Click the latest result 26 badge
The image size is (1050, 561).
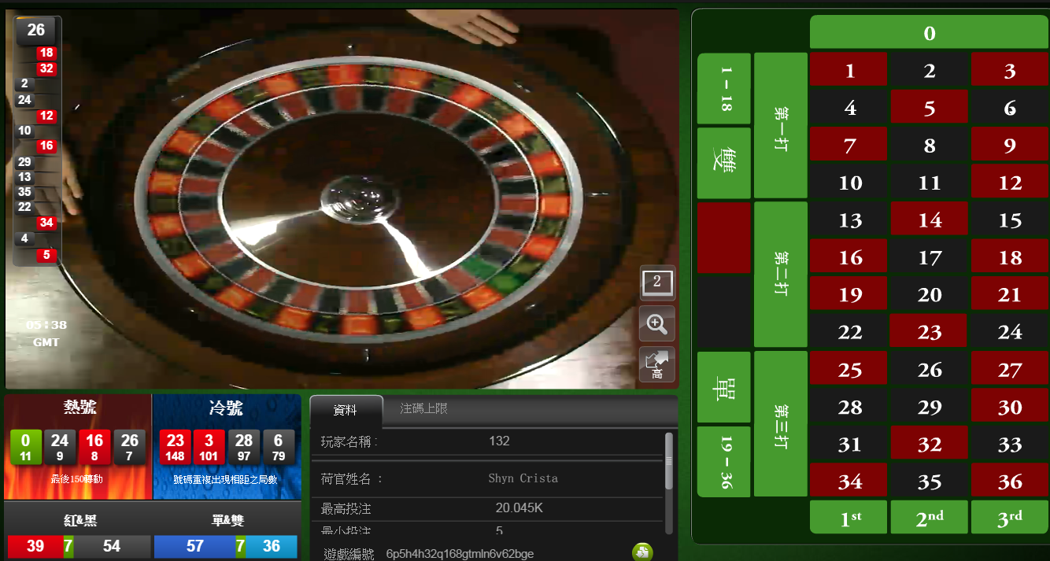click(36, 31)
